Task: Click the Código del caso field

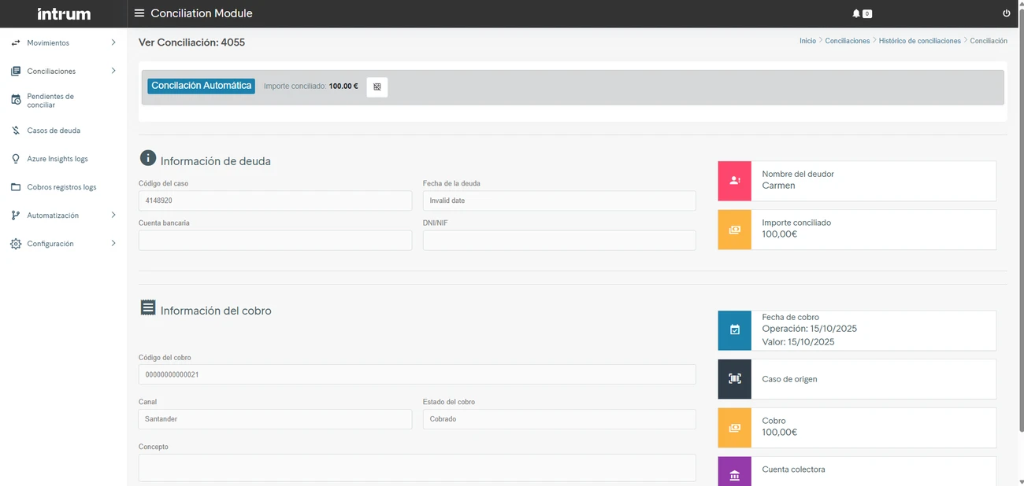Action: pyautogui.click(x=275, y=201)
